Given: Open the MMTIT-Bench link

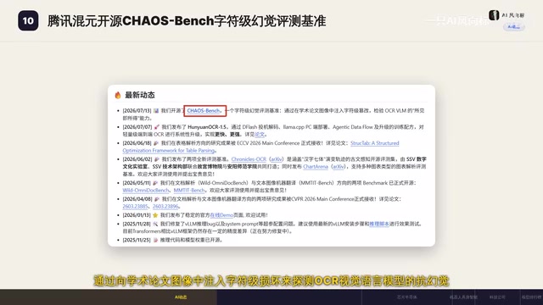Looking at the screenshot, I should pyautogui.click(x=189, y=190).
